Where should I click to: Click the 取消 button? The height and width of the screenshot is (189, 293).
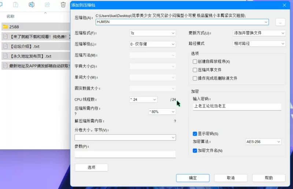(231, 178)
